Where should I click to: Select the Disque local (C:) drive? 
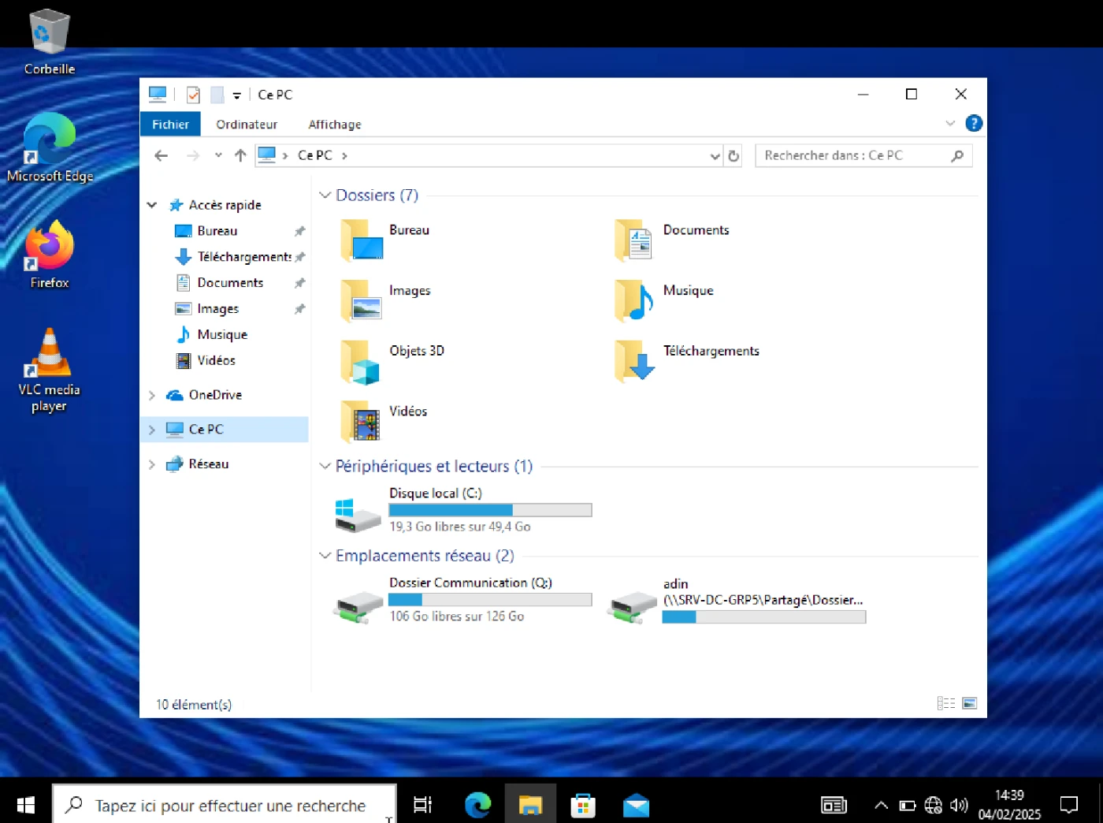[463, 510]
